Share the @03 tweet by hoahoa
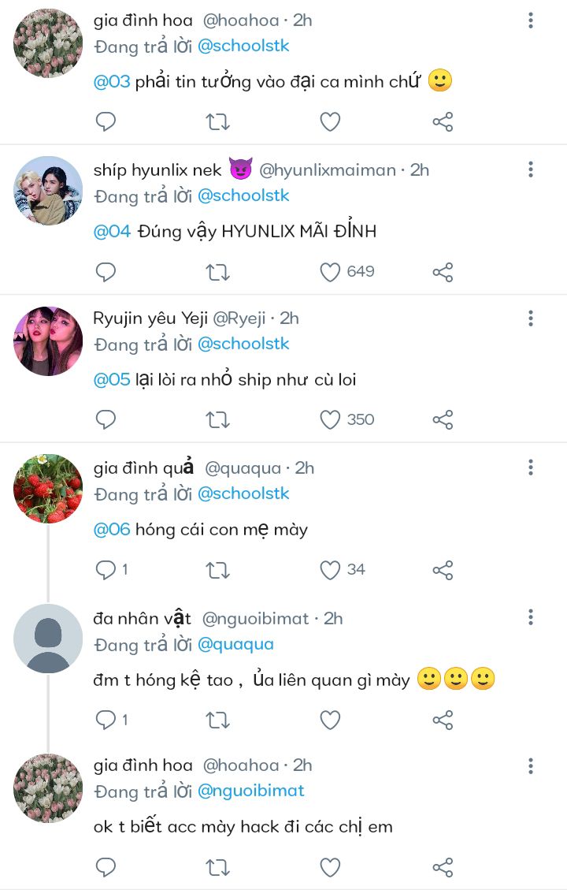This screenshot has height=890, width=567. (443, 121)
